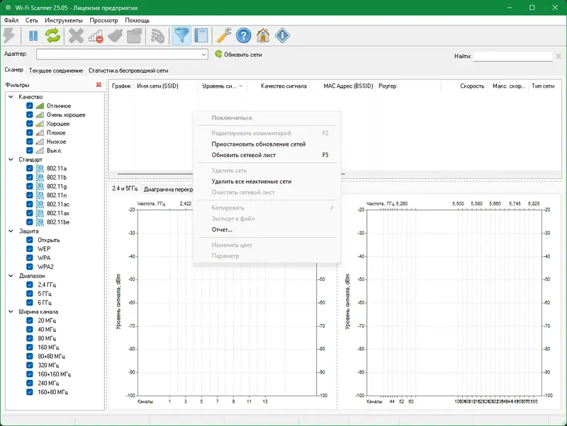567x426 pixels.
Task: Sort by the Имя сети (SSID) column header
Action: click(166, 86)
